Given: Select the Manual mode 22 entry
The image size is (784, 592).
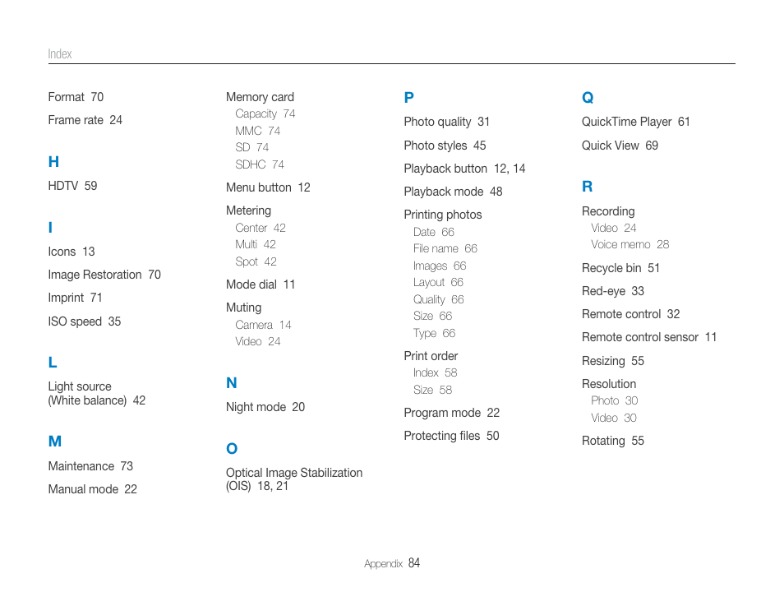Looking at the screenshot, I should coord(93,489).
